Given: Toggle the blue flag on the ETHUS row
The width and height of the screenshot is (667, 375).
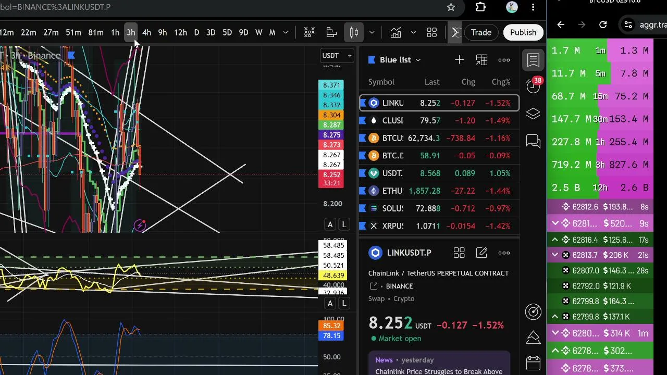Looking at the screenshot, I should click(363, 191).
